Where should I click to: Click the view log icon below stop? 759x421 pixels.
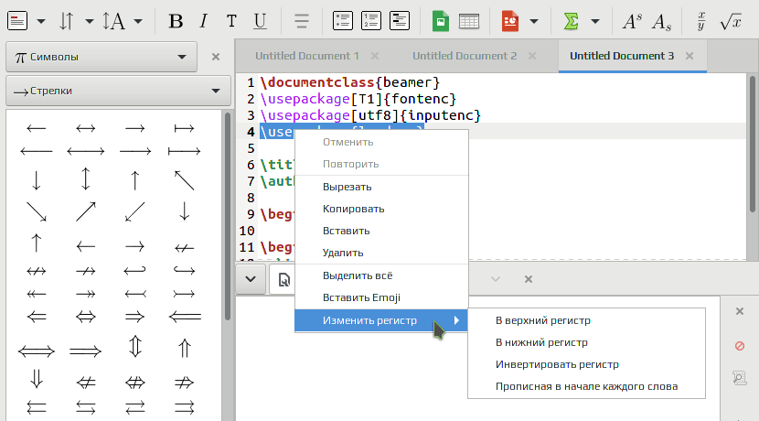click(x=740, y=378)
